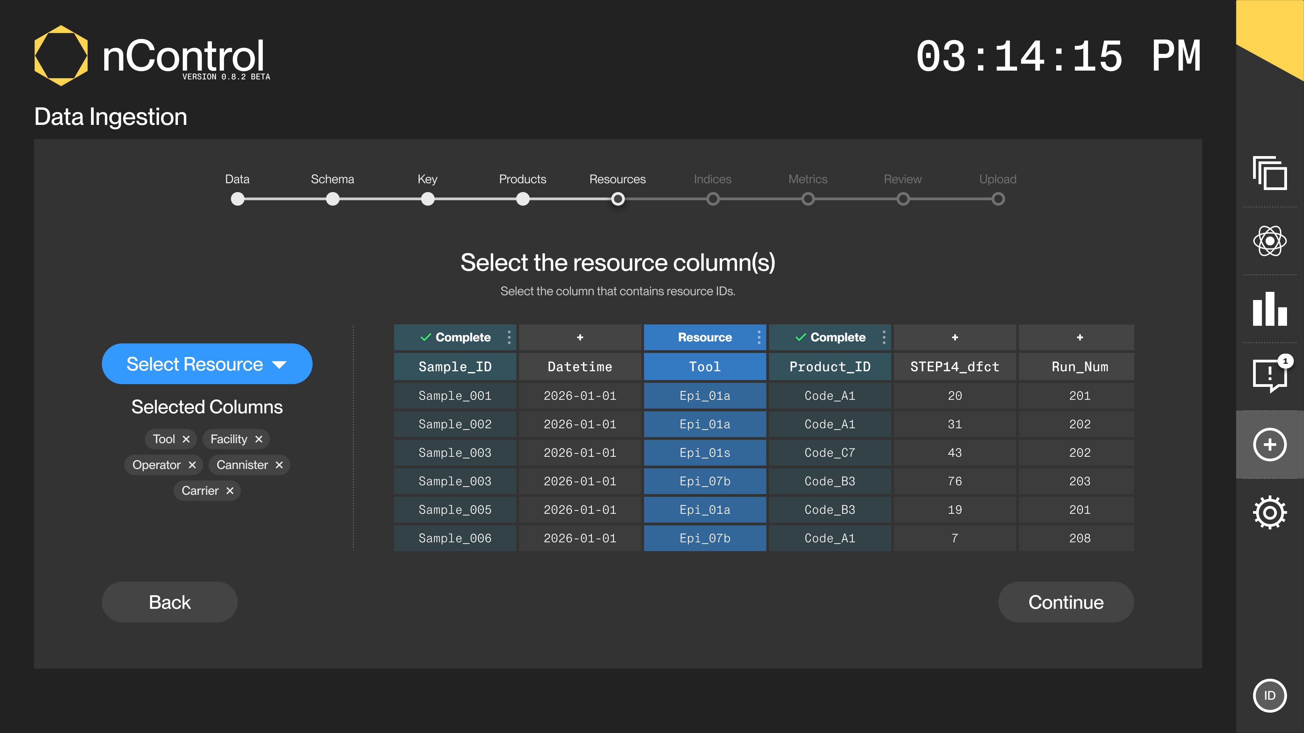Go to the Products step
The image size is (1304, 733).
(522, 199)
